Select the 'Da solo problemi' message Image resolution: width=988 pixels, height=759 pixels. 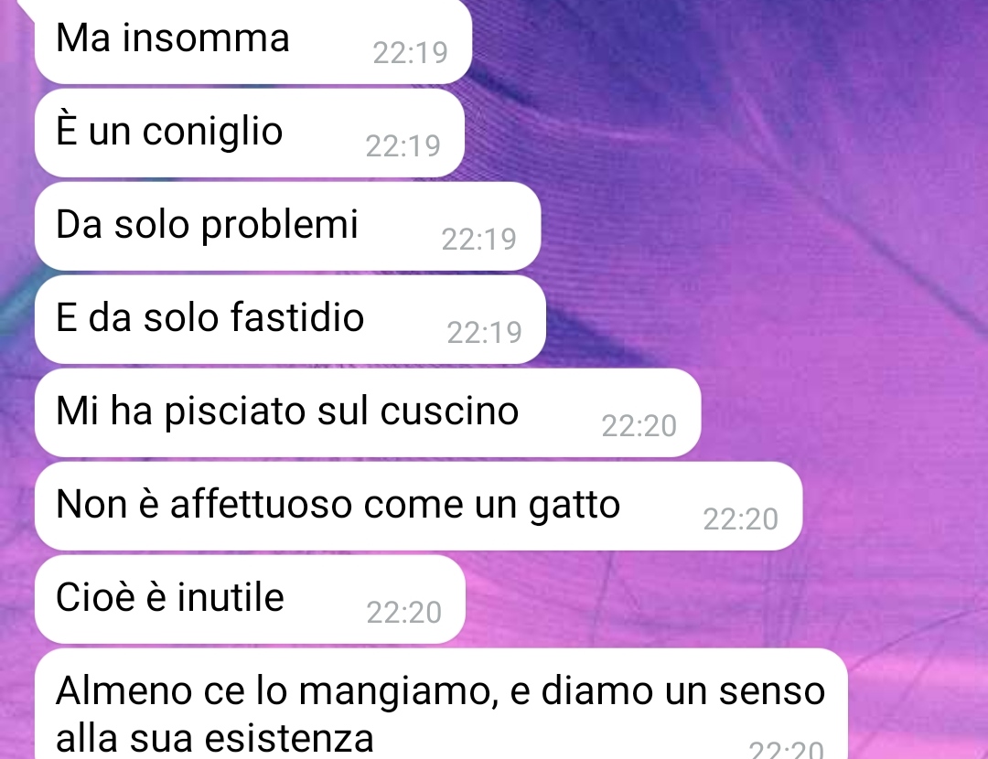pos(287,226)
